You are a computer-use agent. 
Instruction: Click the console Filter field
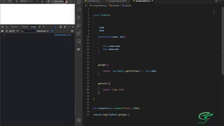tap(27, 31)
